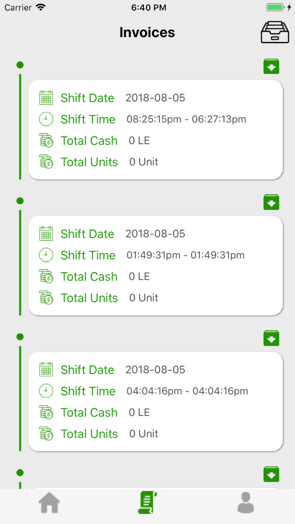This screenshot has width=295, height=524.
Task: Select the Invoices receipt tab
Action: [x=147, y=503]
